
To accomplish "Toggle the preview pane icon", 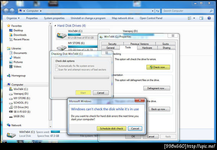I will 201,18.
